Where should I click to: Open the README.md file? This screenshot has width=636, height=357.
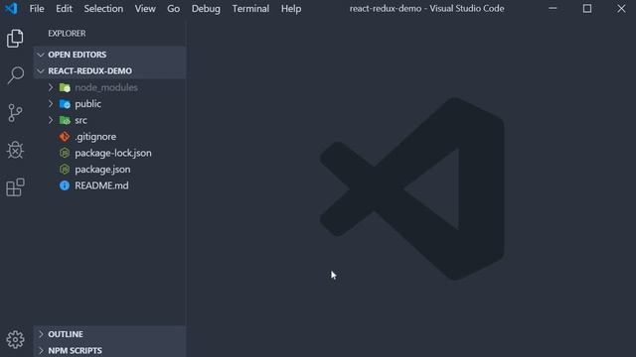click(x=101, y=185)
